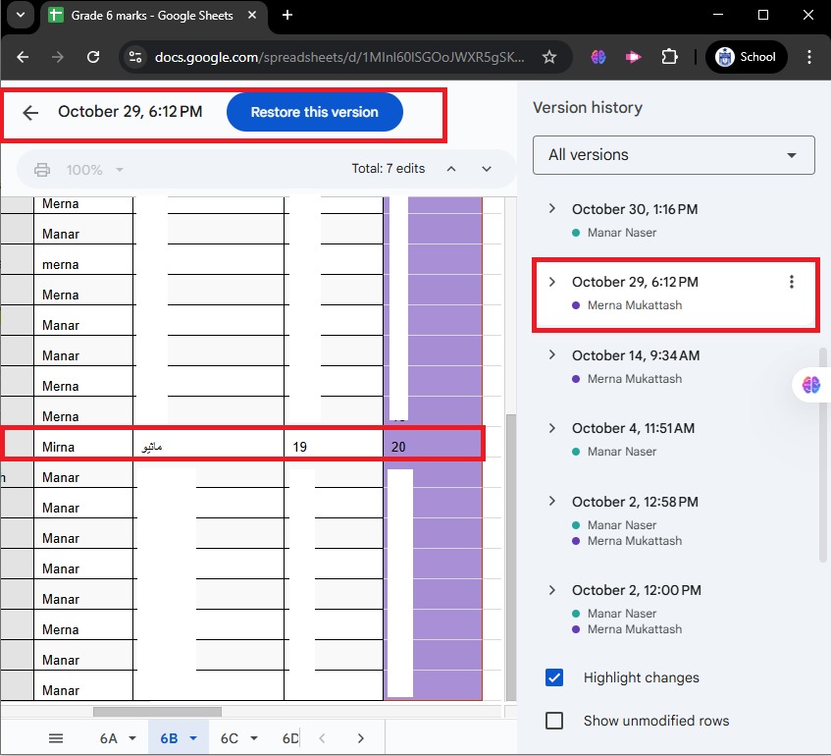Select the October 4, 11:51 AM version
The height and width of the screenshot is (756, 831).
pos(633,428)
